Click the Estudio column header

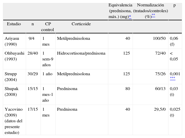[14, 24]
